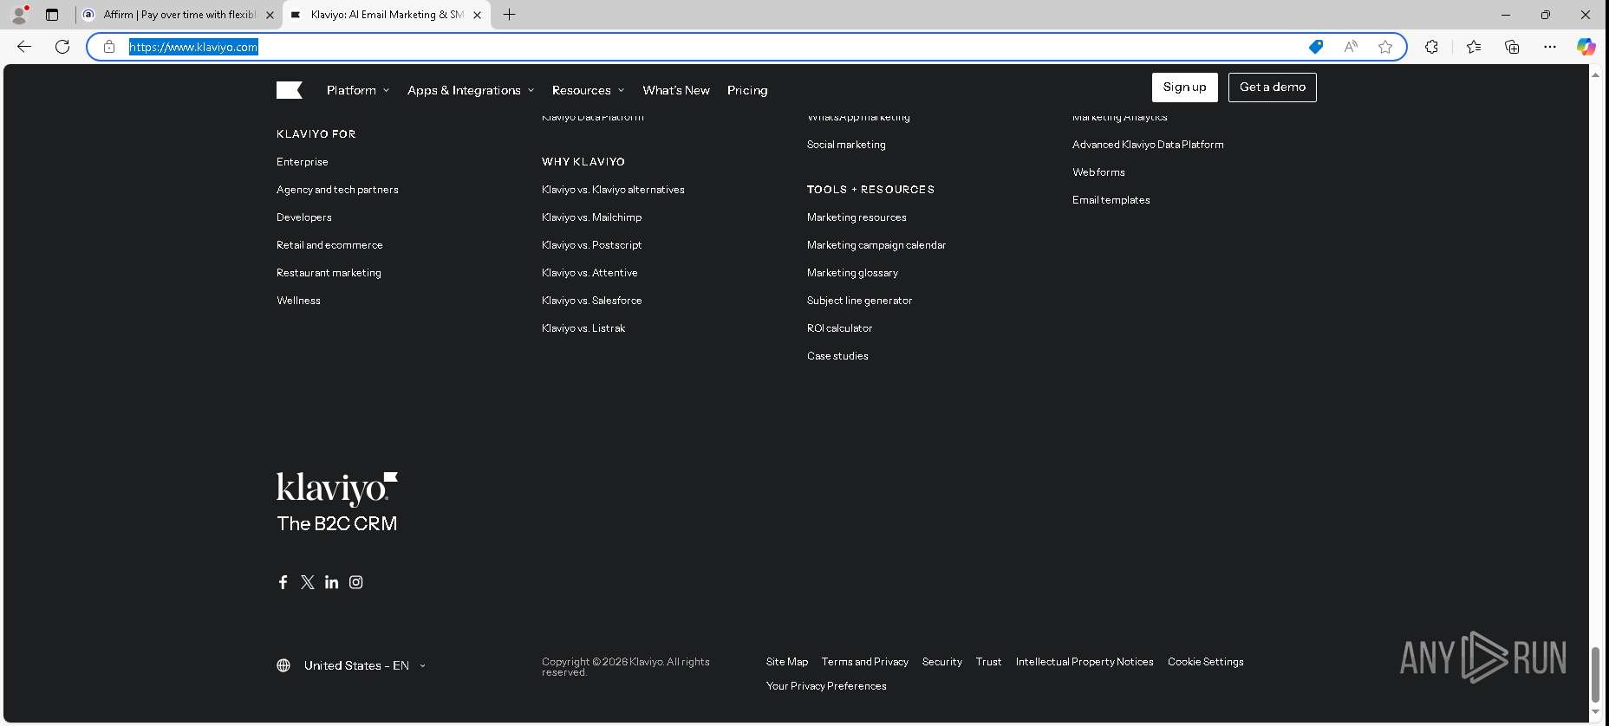The height and width of the screenshot is (726, 1609).
Task: Click the page vertical scrollbar thumb
Action: click(1595, 675)
